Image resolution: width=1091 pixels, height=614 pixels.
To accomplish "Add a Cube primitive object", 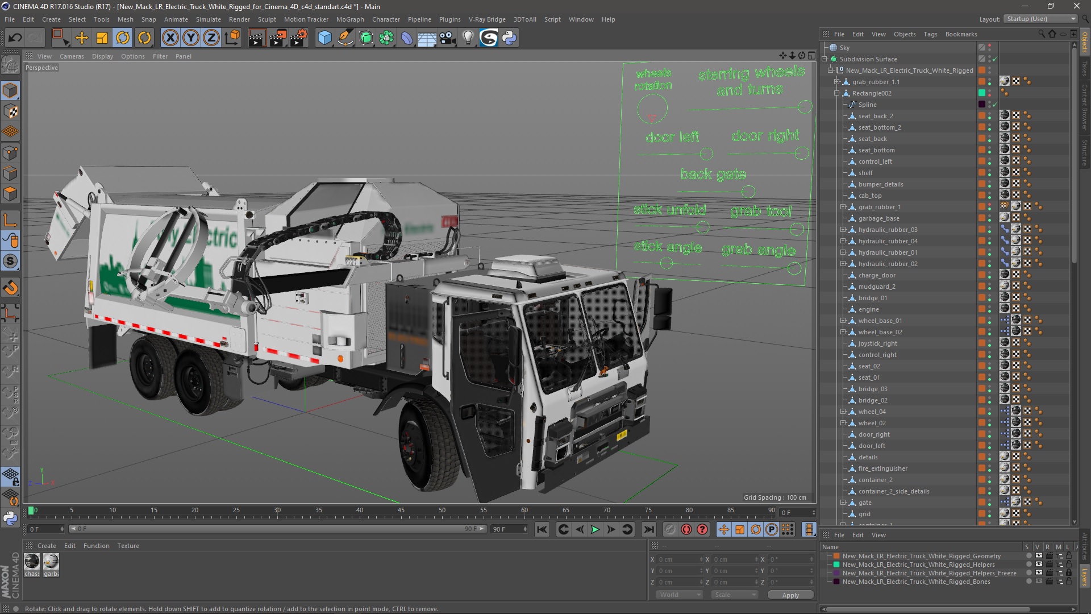I will 324,38.
